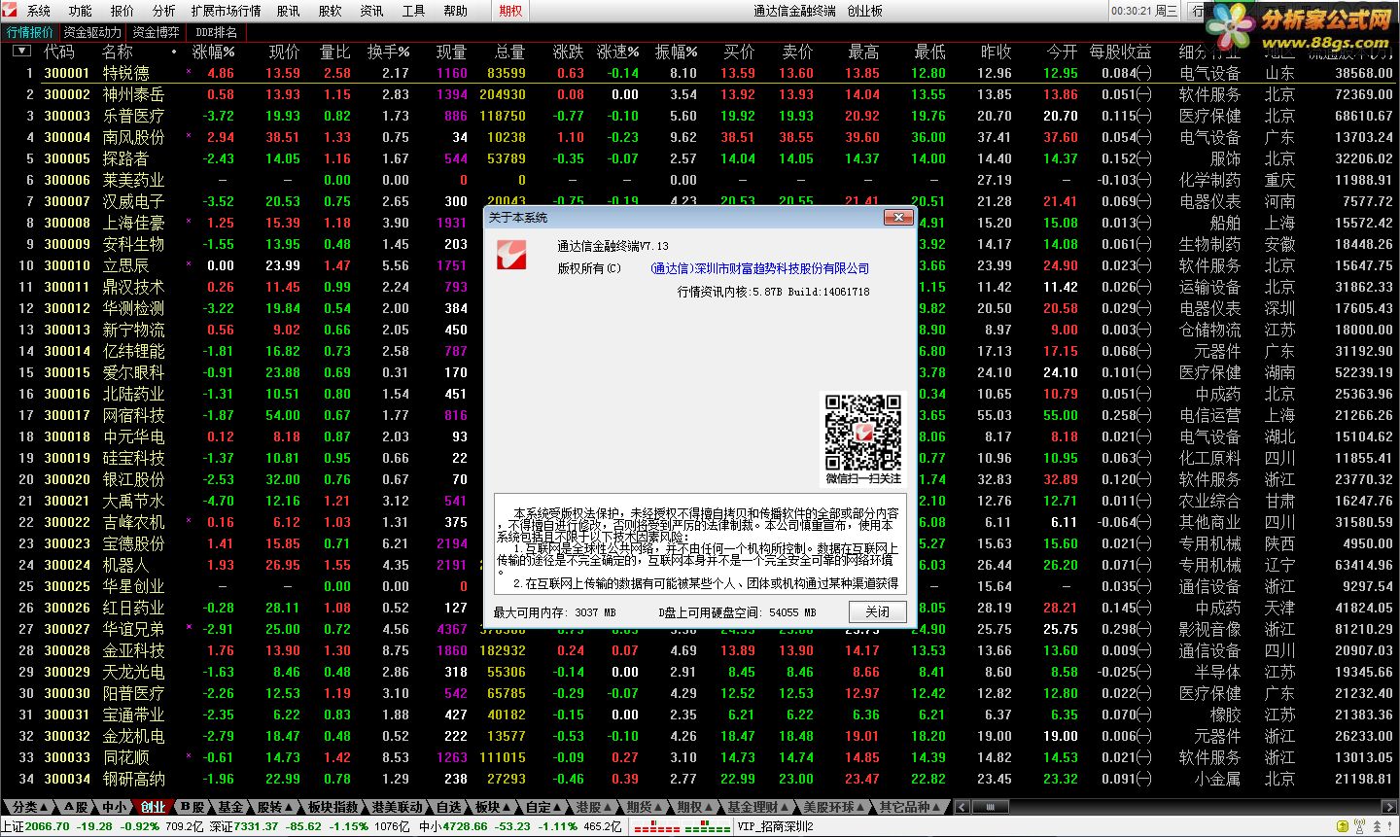
Task: Sort by the 现价 column header
Action: 285,52
